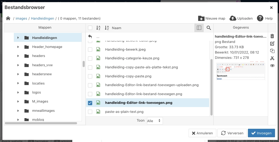This screenshot has width=279, height=142.
Task: Select file handleiding-Editor-link-bestand-toevoegen-uploaden.png
Action: tap(152, 85)
